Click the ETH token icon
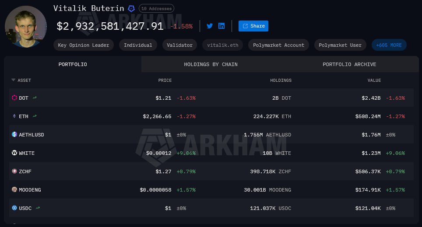Image resolution: width=422 pixels, height=227 pixels. click(14, 116)
